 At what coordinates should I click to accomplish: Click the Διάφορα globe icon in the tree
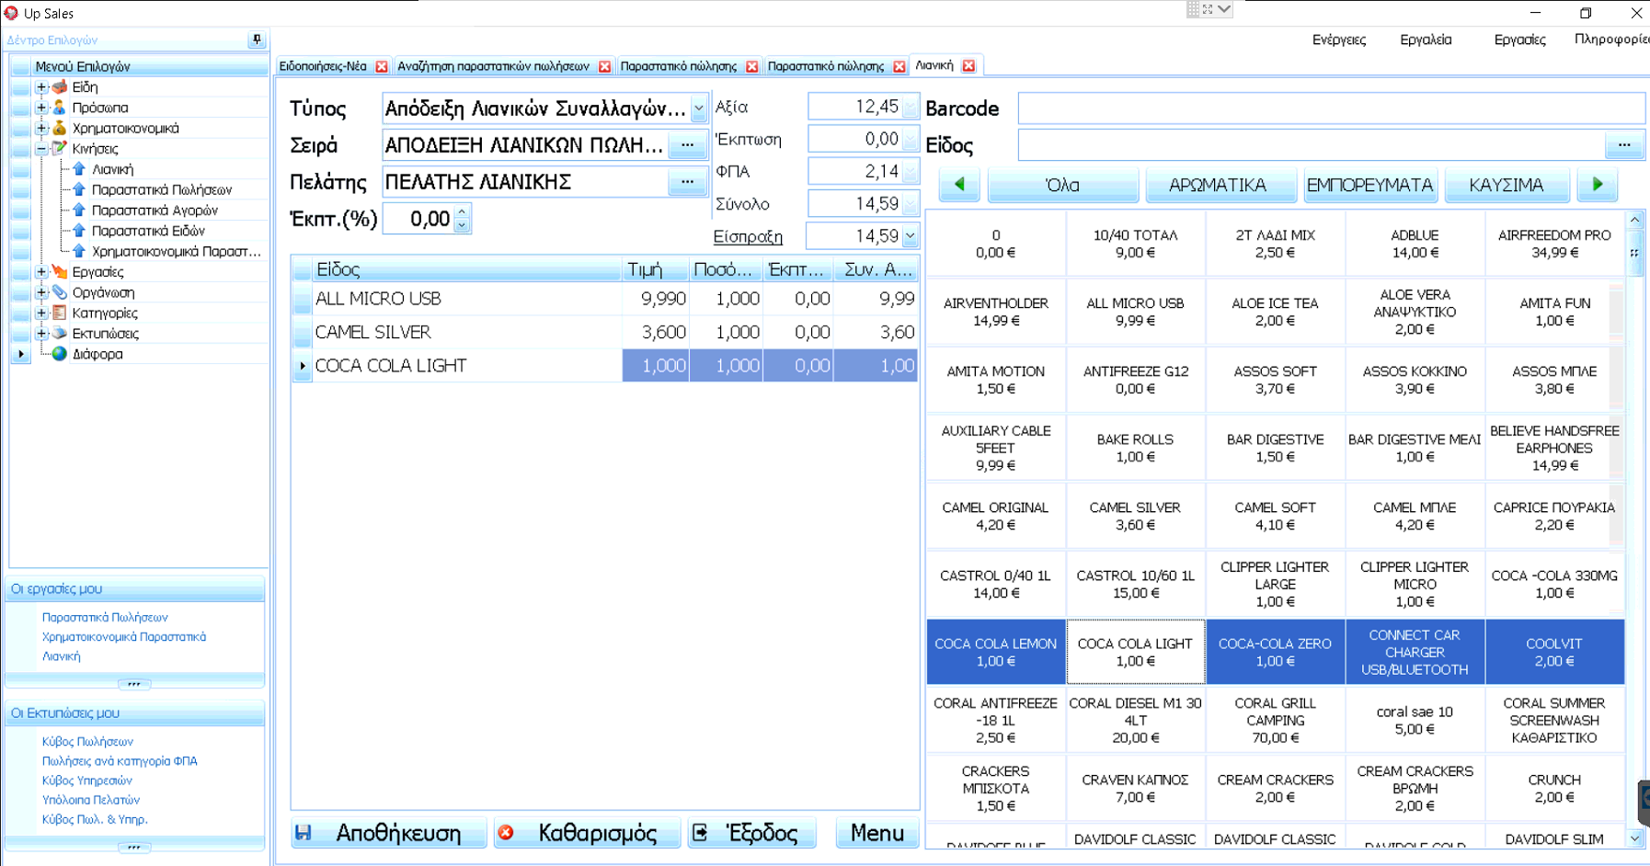pos(60,354)
